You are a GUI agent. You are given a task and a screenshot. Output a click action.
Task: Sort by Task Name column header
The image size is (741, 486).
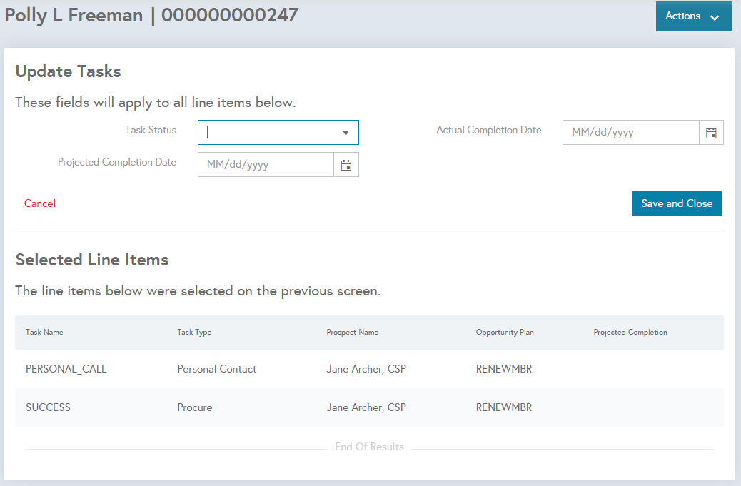pyautogui.click(x=44, y=333)
